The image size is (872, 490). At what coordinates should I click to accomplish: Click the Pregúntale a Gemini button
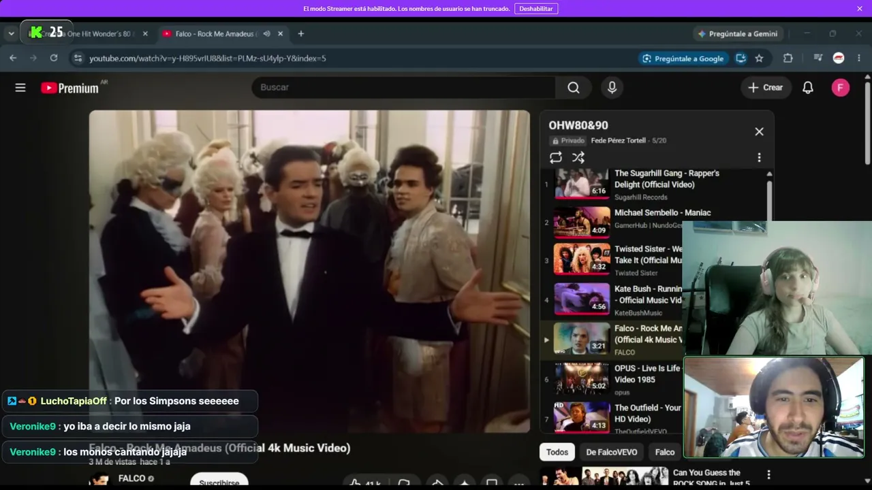click(738, 33)
